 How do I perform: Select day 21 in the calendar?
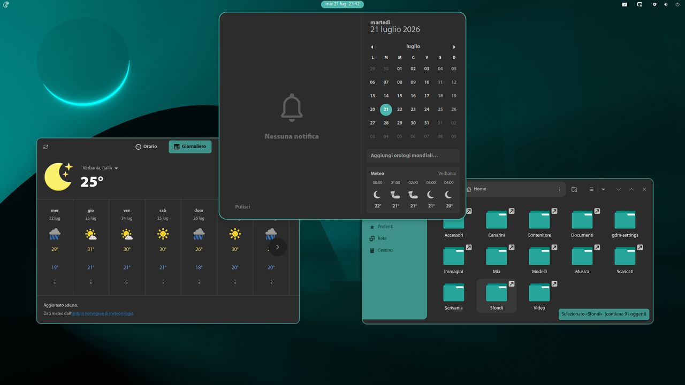(x=386, y=110)
